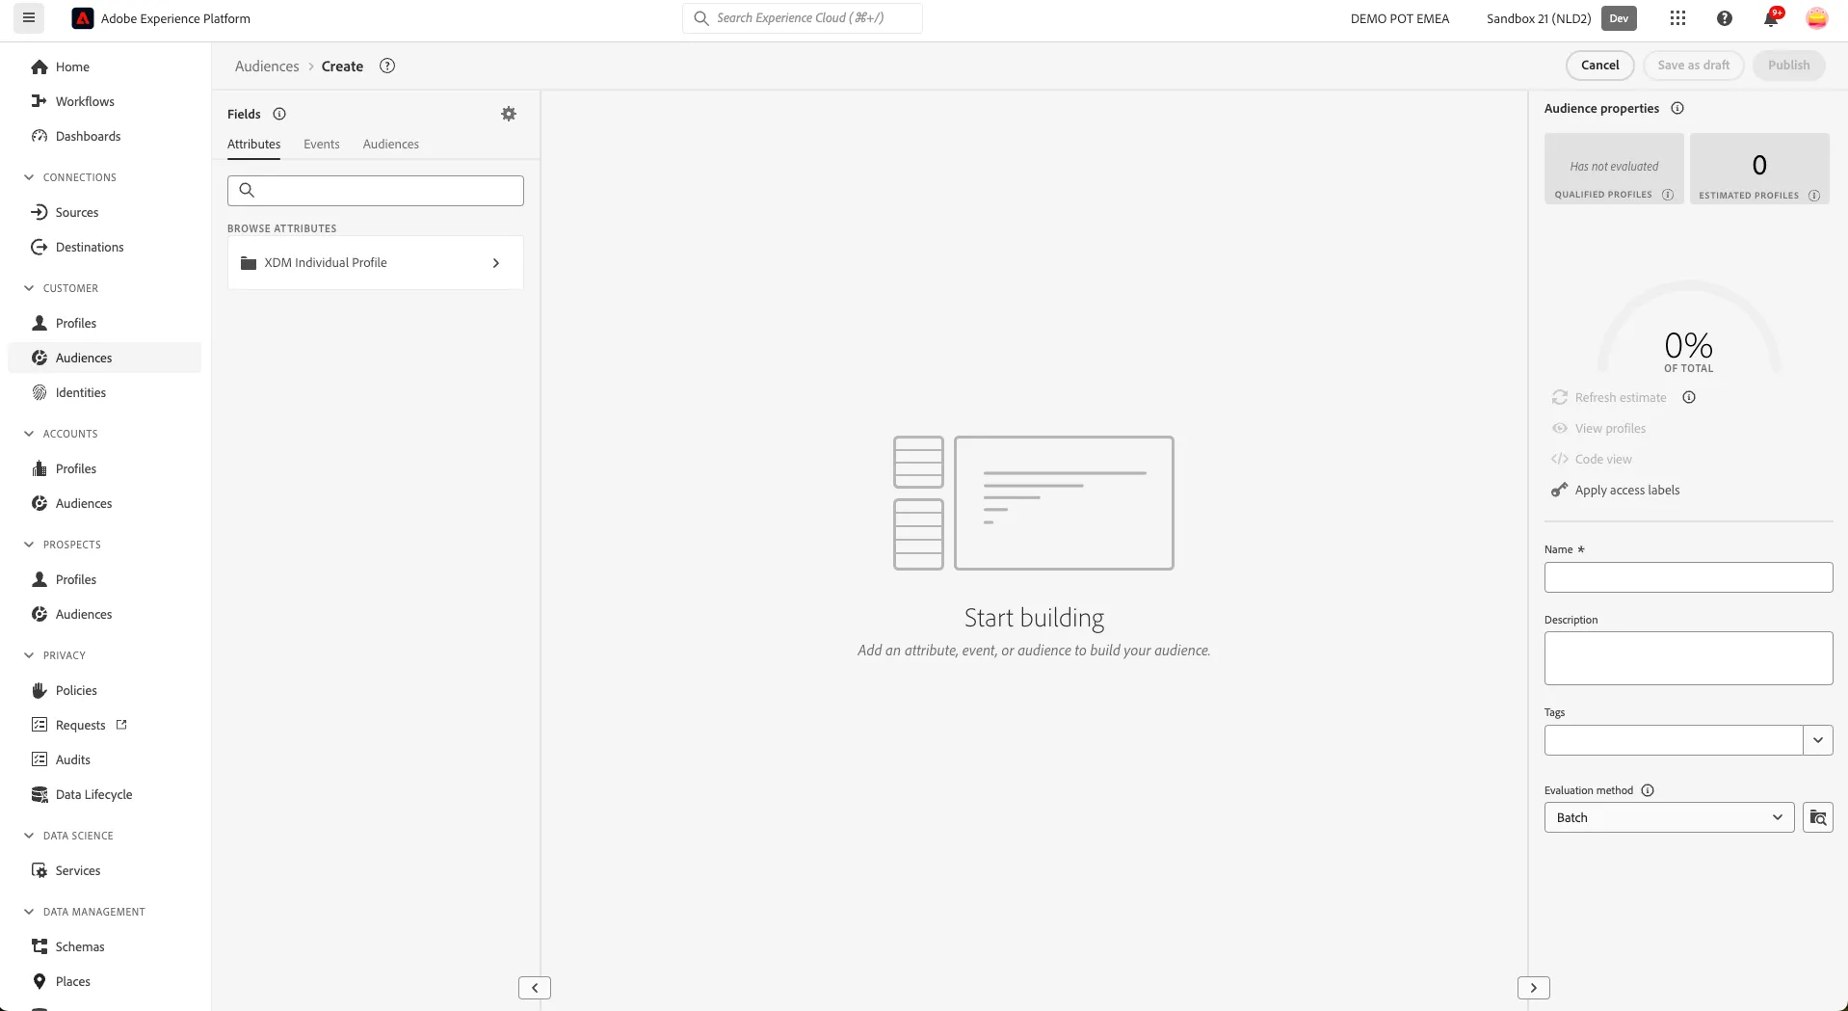Open the Tags dropdown arrow
1848x1011 pixels.
pyautogui.click(x=1818, y=740)
